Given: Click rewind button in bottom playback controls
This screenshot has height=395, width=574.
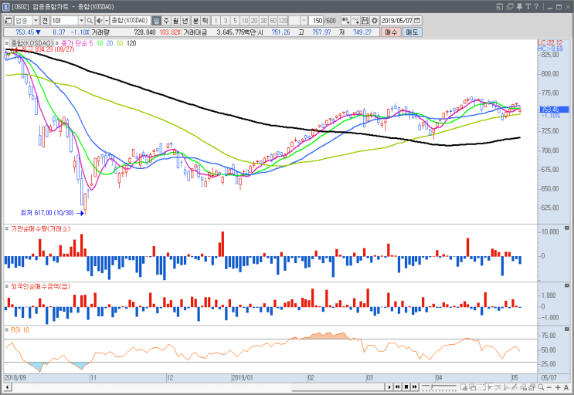Looking at the screenshot, I should pos(397,387).
